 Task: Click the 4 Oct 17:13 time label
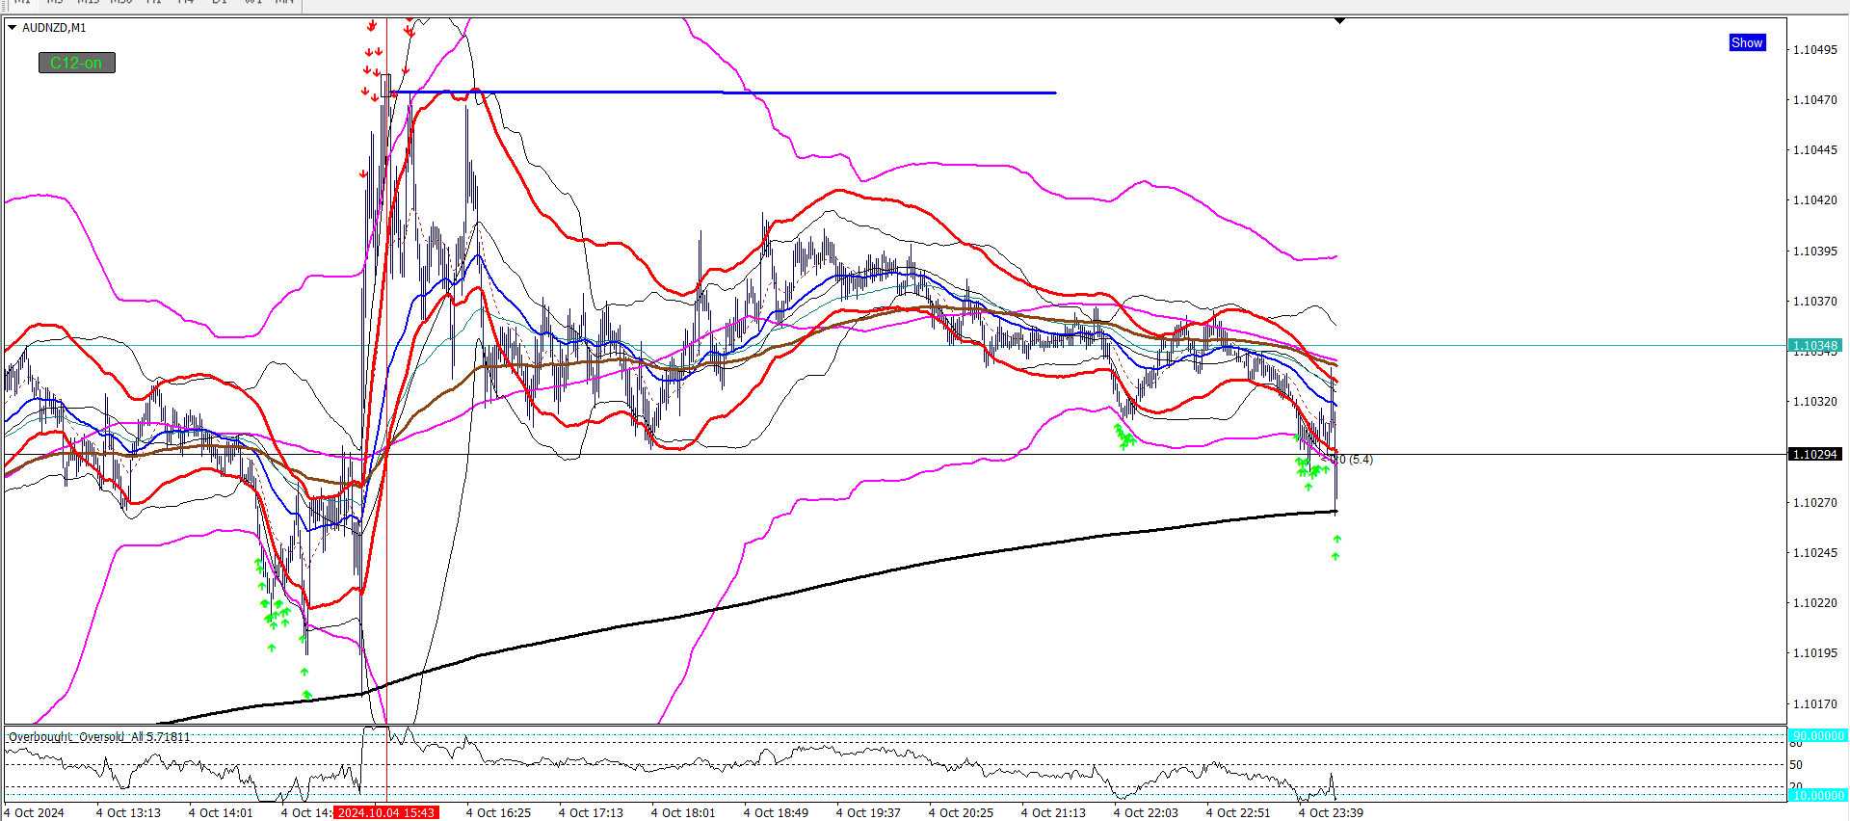click(591, 812)
